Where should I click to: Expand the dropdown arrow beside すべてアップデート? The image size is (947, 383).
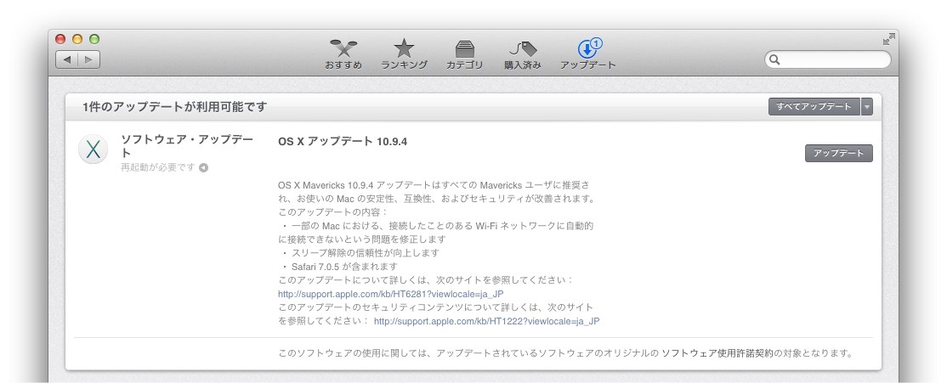coord(867,107)
